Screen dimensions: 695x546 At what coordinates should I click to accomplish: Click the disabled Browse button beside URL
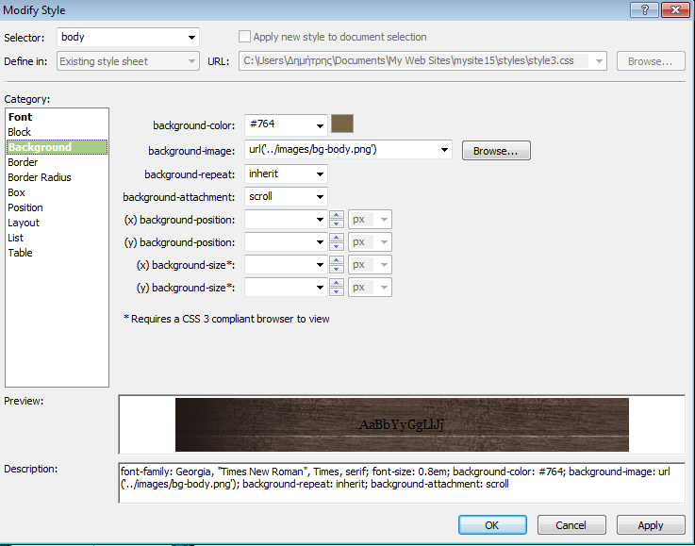coord(651,61)
